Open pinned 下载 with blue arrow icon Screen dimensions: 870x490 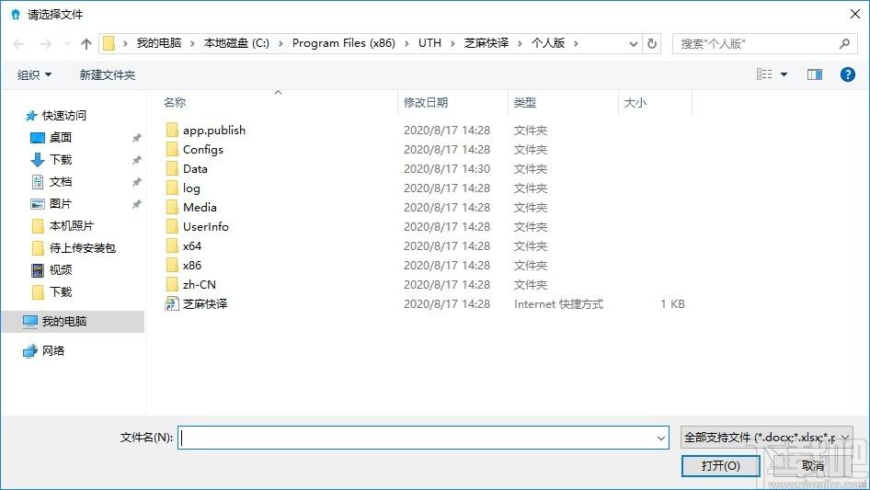(x=60, y=159)
